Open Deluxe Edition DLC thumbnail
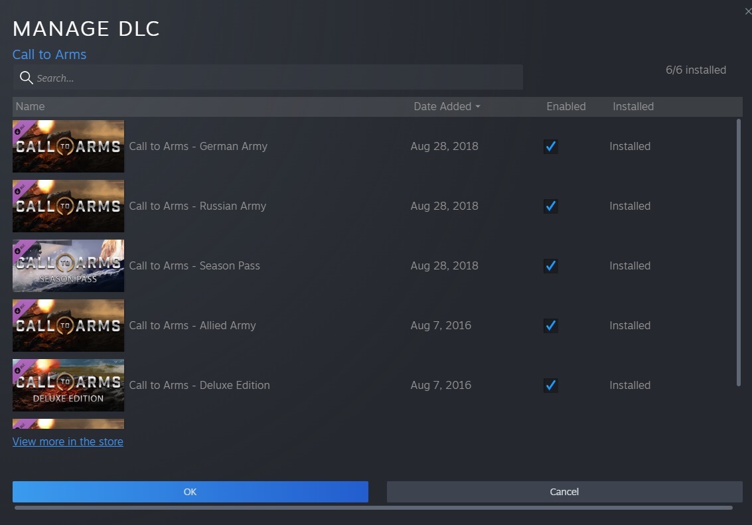 pyautogui.click(x=68, y=385)
